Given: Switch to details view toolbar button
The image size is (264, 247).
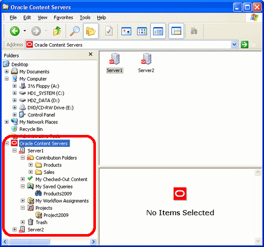Looking at the screenshot, I should pyautogui.click(x=158, y=31).
